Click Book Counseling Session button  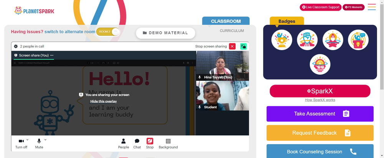tap(320, 151)
